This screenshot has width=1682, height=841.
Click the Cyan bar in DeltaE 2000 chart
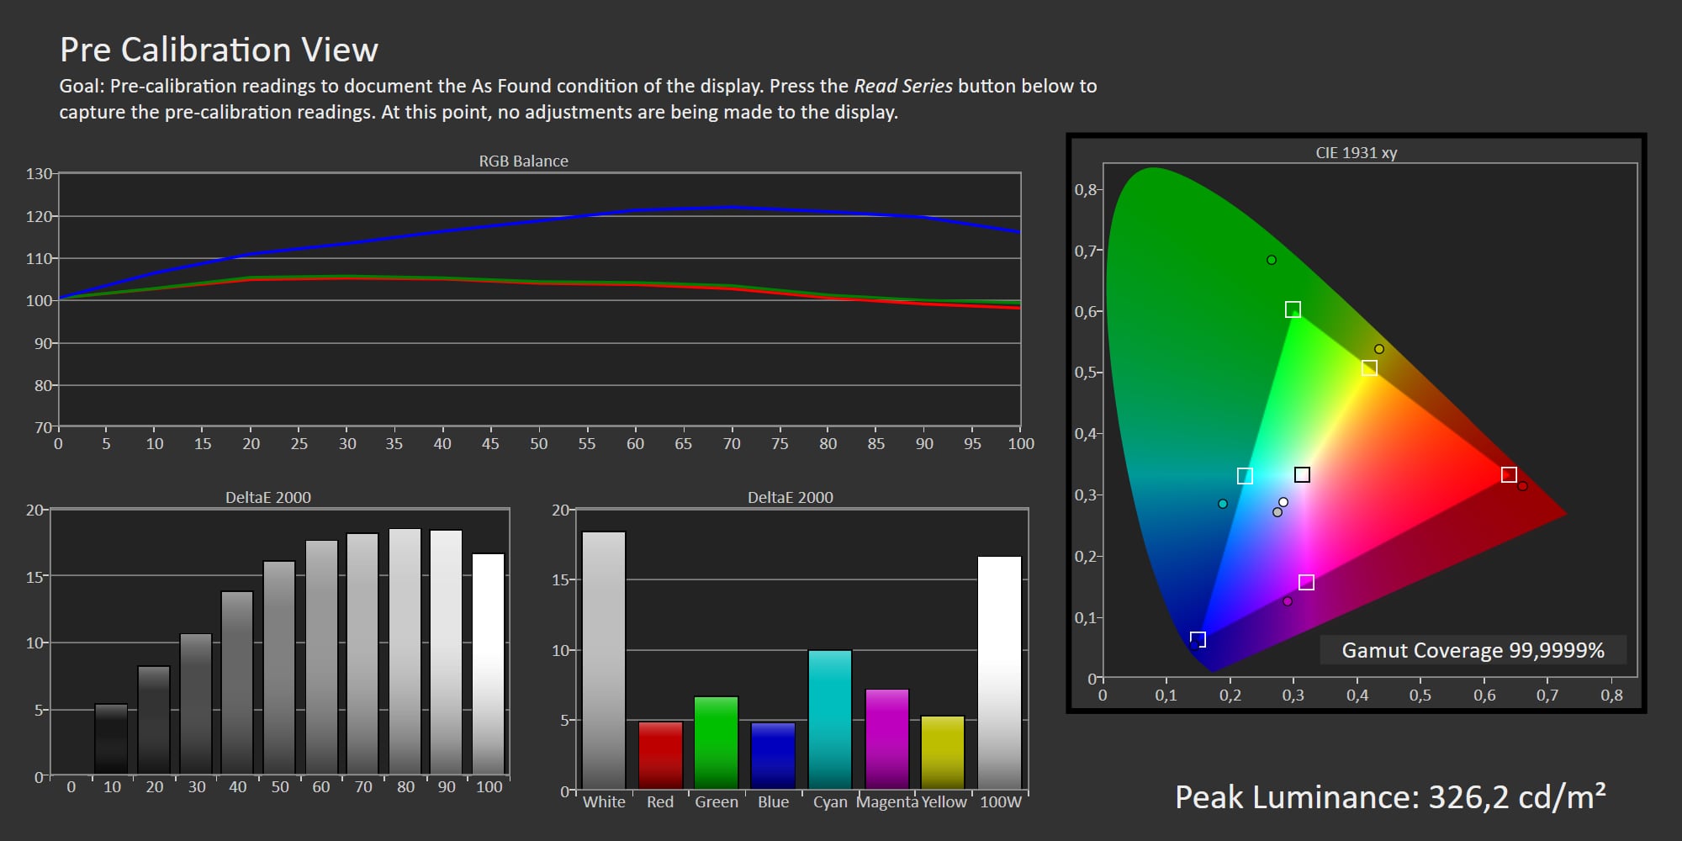[829, 719]
